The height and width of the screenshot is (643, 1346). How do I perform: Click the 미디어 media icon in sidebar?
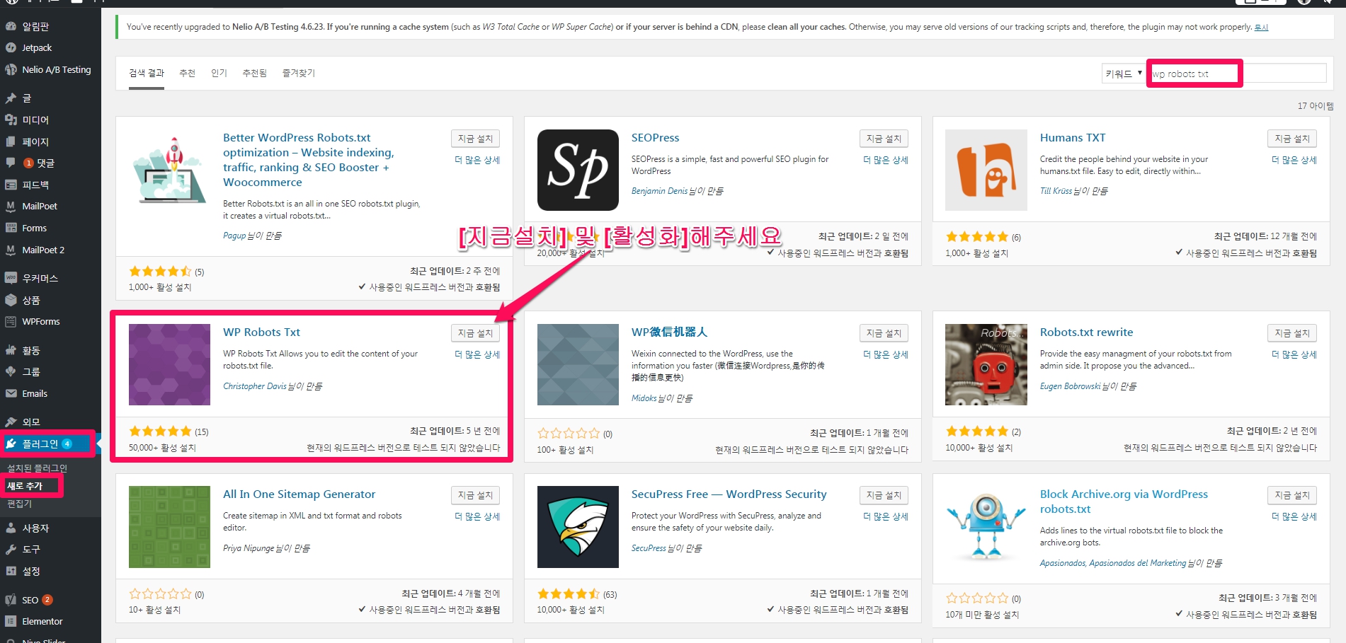[x=11, y=120]
